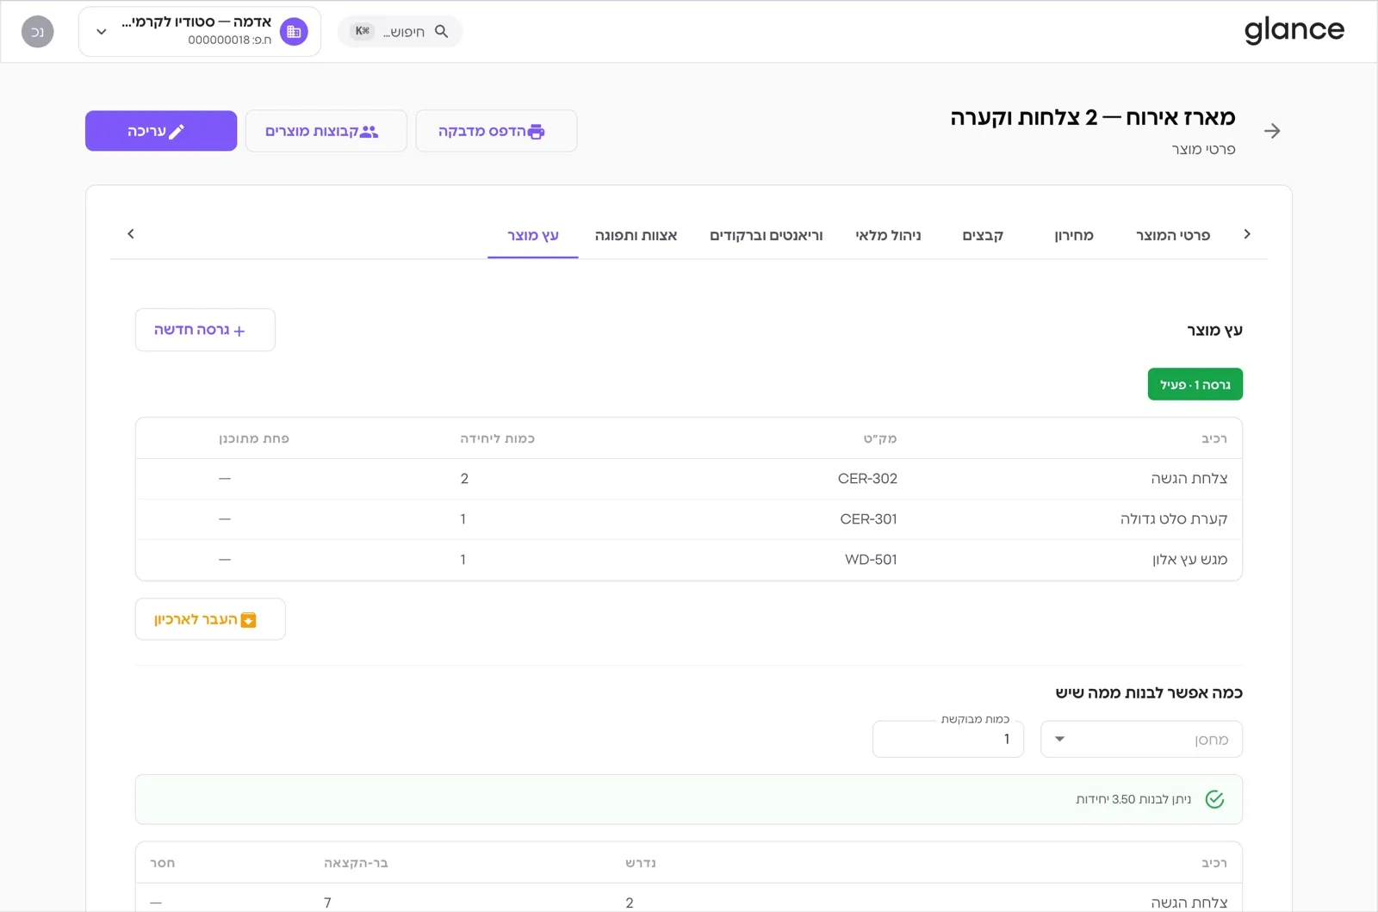
Task: Click the כמות מבוקשת quantity field
Action: coord(947,739)
